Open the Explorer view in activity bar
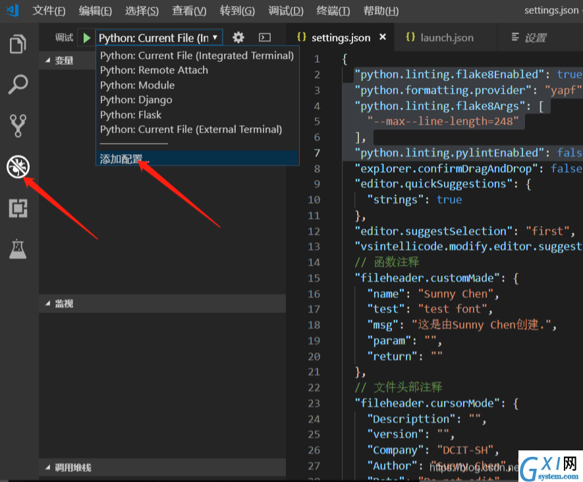 pyautogui.click(x=18, y=44)
